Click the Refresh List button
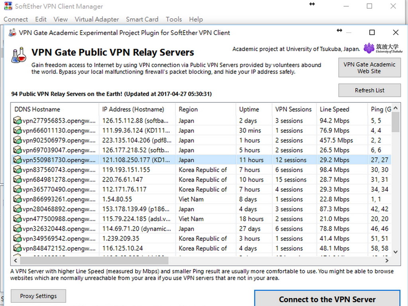This screenshot has width=408, height=306. [x=369, y=90]
